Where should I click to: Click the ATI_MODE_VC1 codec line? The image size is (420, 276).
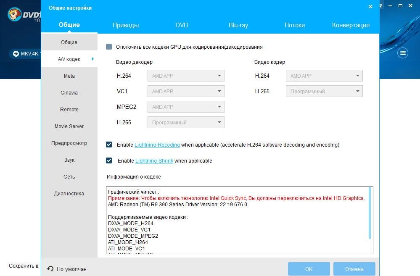point(127,248)
